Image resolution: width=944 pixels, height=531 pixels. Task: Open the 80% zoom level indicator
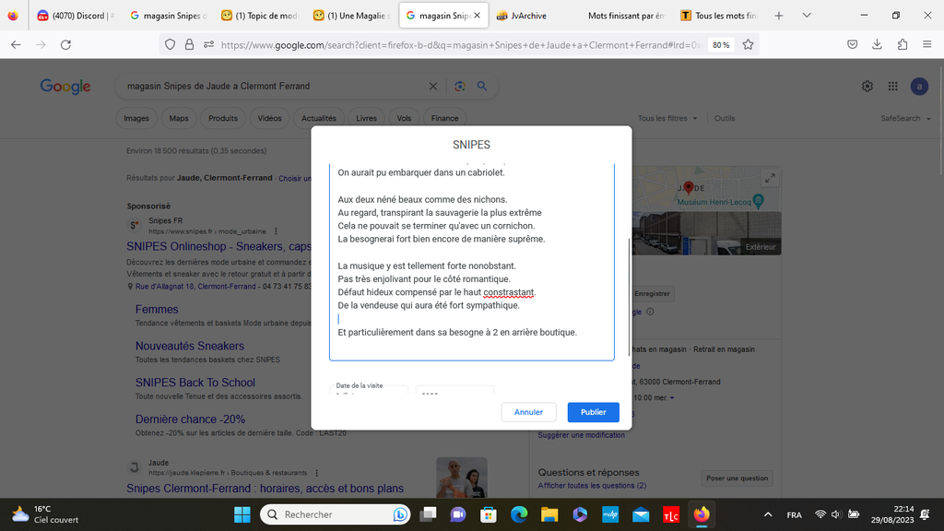[x=721, y=44]
